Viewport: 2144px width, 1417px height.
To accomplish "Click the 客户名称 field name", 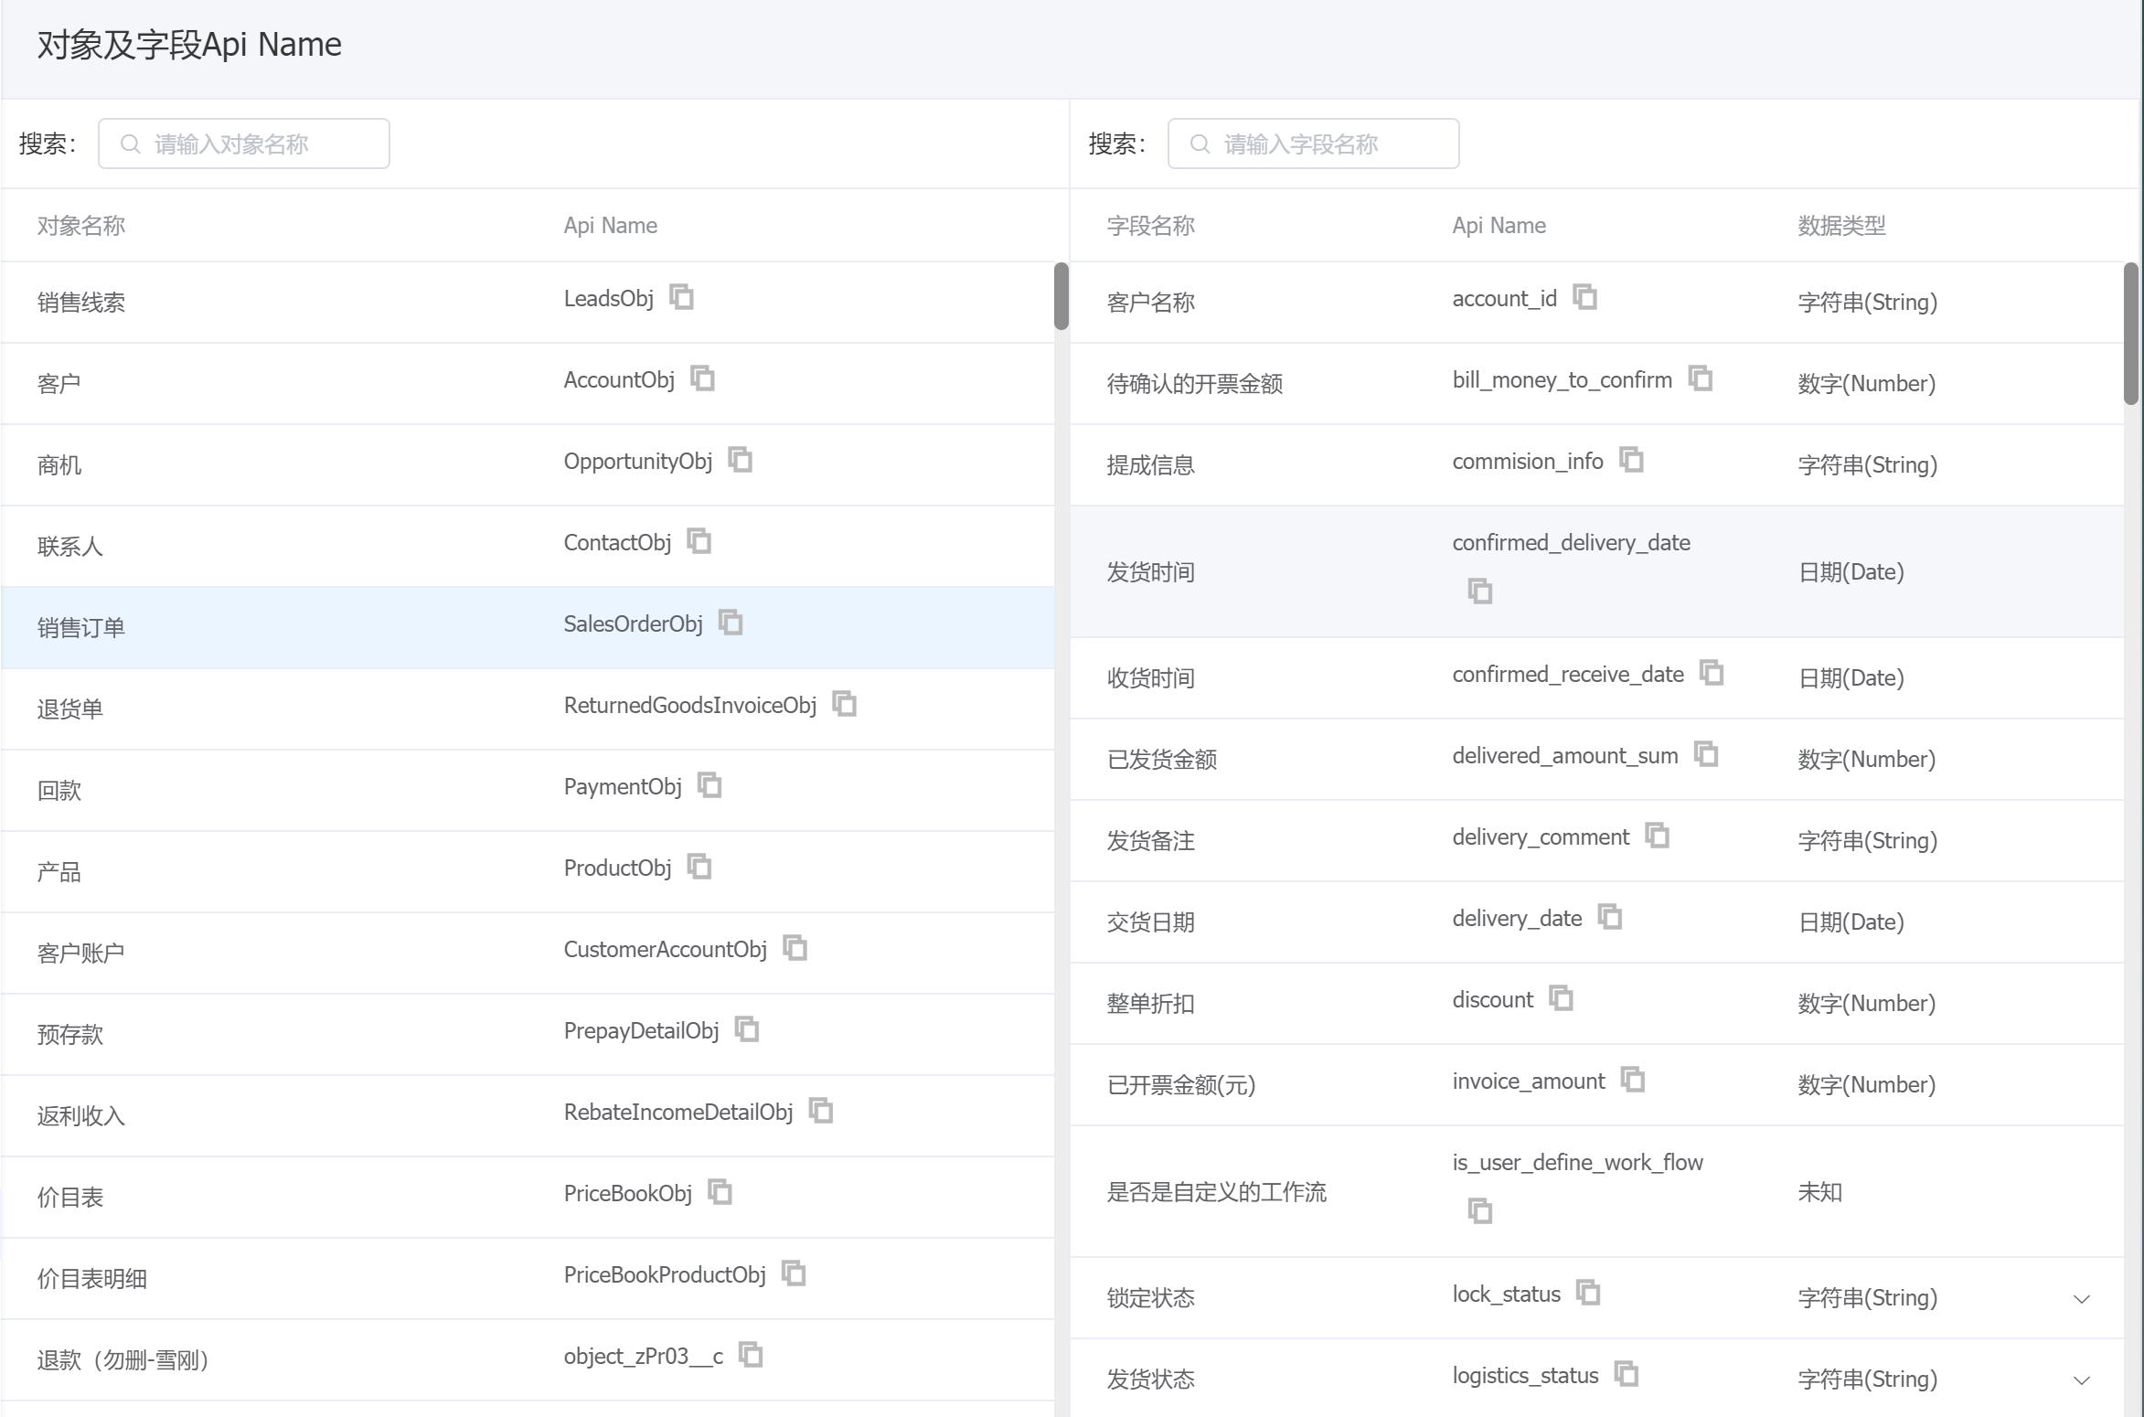I will pos(1150,303).
